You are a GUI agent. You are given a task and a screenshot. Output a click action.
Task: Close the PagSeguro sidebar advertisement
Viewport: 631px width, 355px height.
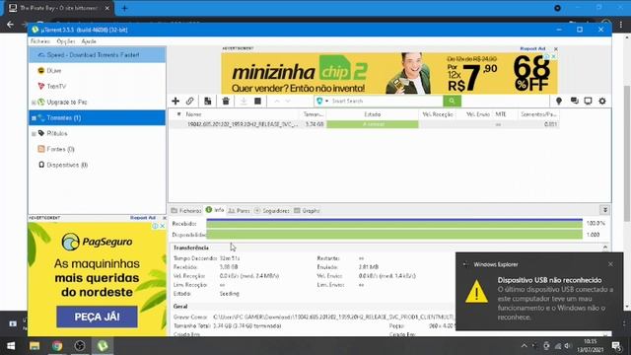pos(165,218)
